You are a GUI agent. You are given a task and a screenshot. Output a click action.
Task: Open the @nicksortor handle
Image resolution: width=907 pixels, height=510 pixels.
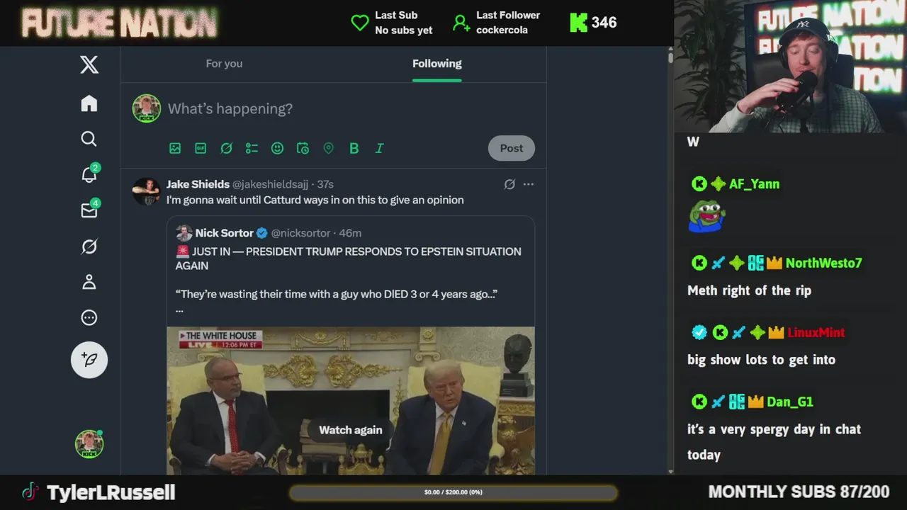click(x=300, y=233)
